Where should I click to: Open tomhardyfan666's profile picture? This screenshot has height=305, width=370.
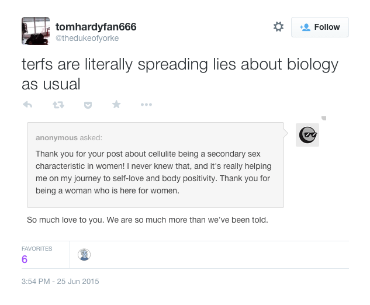(x=36, y=30)
